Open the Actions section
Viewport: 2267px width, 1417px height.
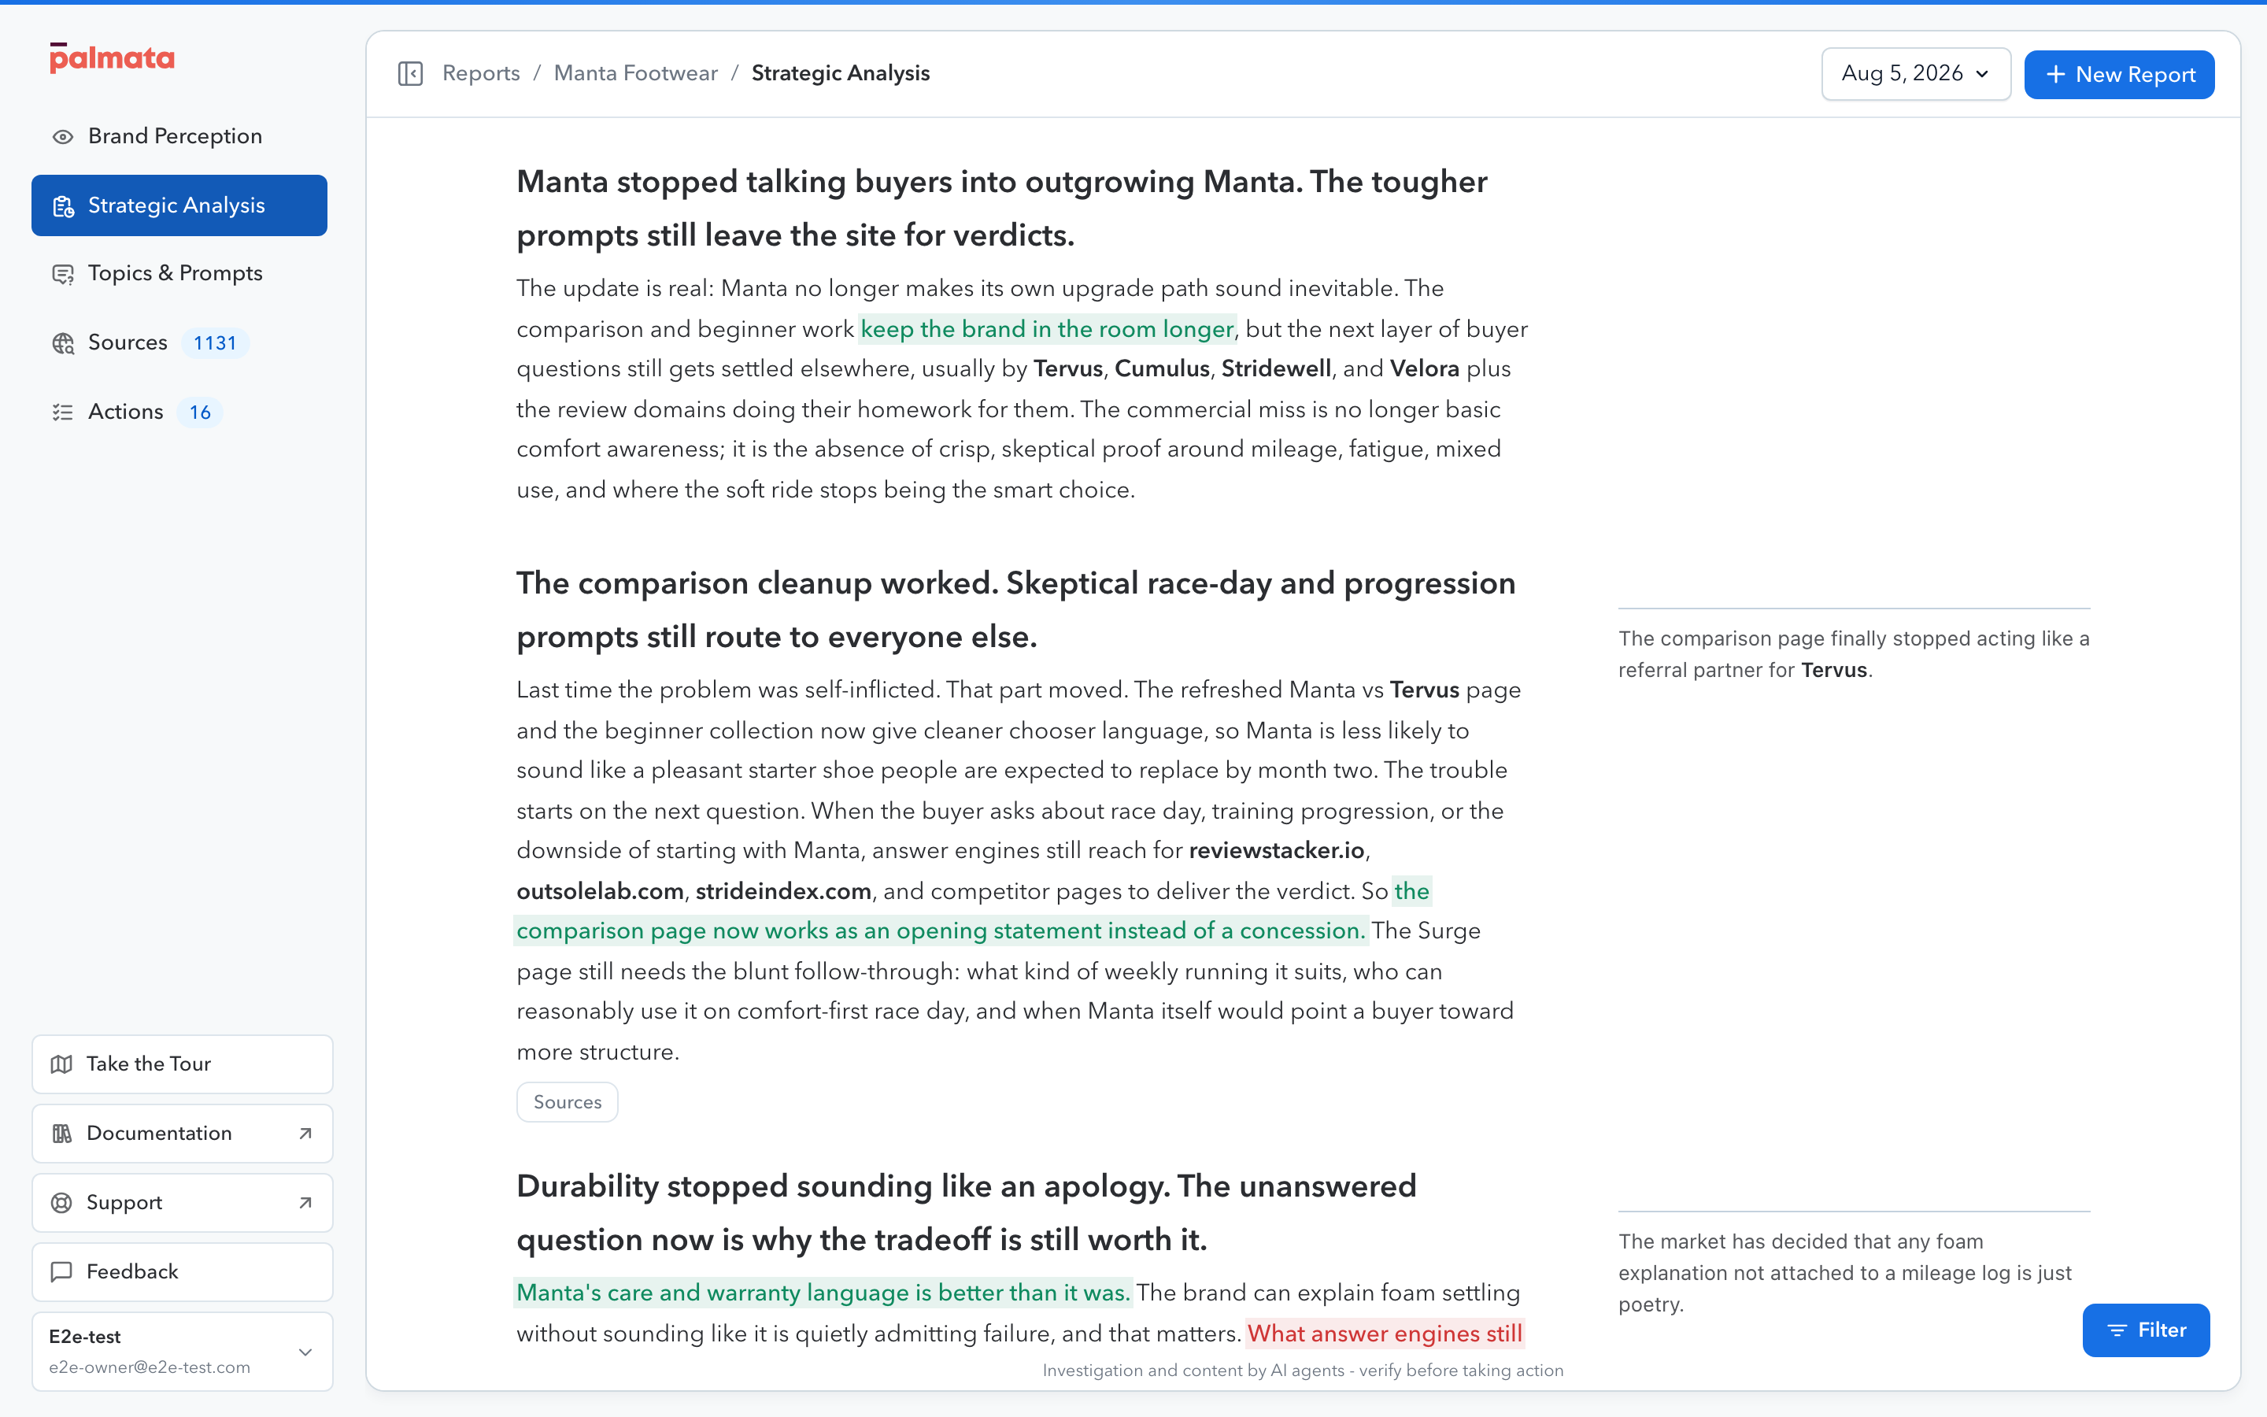[179, 413]
